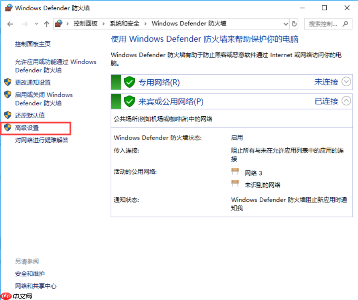The image size is (358, 300).
Task: Expand the arrow after 控制面板 breadcrumb
Action: [x=103, y=24]
